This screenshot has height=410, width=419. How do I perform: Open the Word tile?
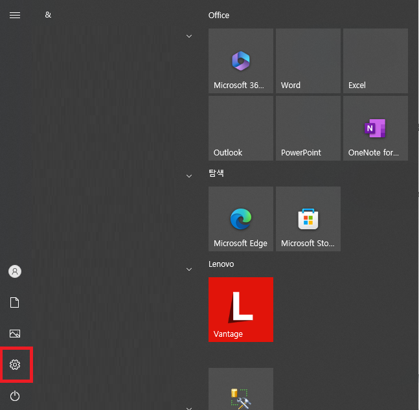click(x=308, y=61)
